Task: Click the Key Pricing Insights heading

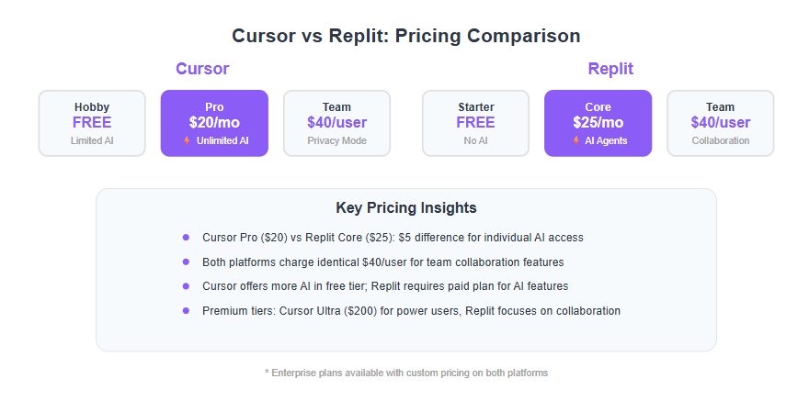Action: pyautogui.click(x=406, y=208)
